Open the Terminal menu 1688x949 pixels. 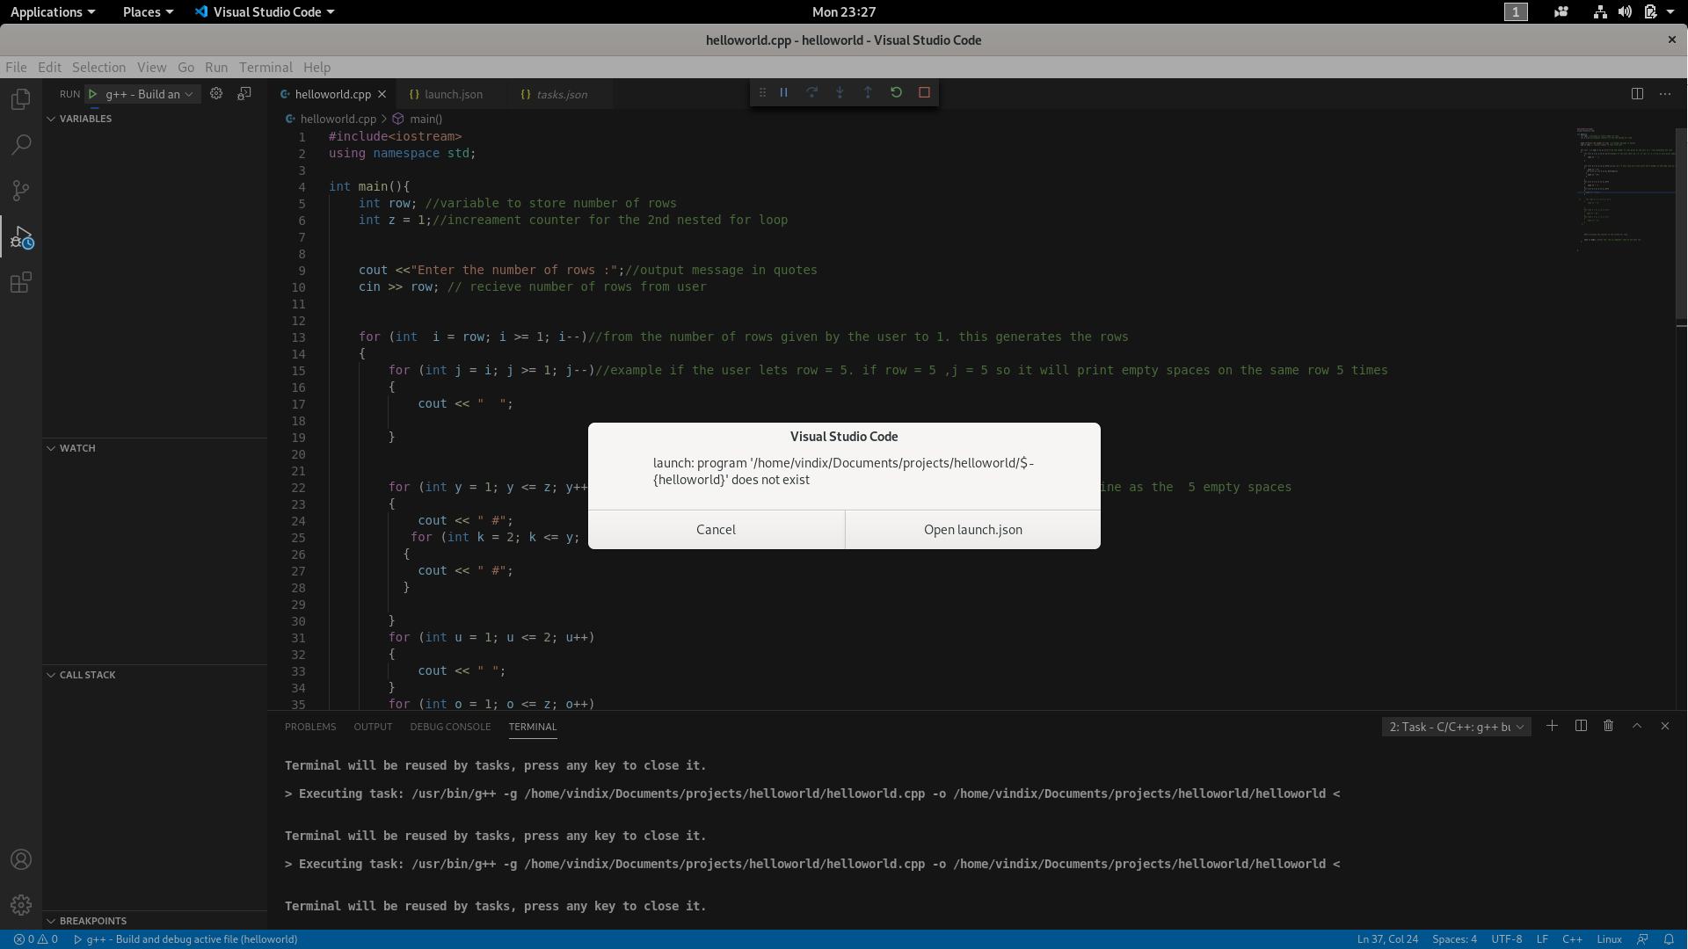pos(265,67)
